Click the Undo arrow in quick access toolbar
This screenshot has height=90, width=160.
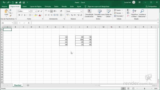point(4,2)
